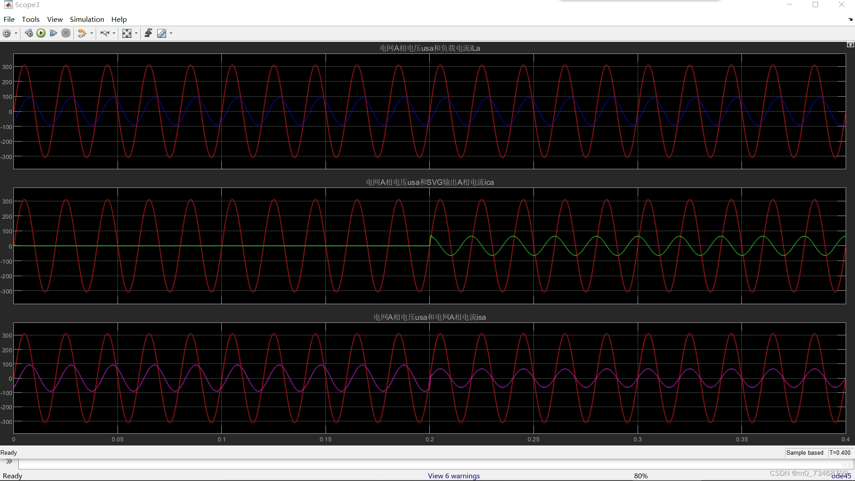This screenshot has width=855, height=481.
Task: Click the Scale Axes Limits icon
Action: 127,33
